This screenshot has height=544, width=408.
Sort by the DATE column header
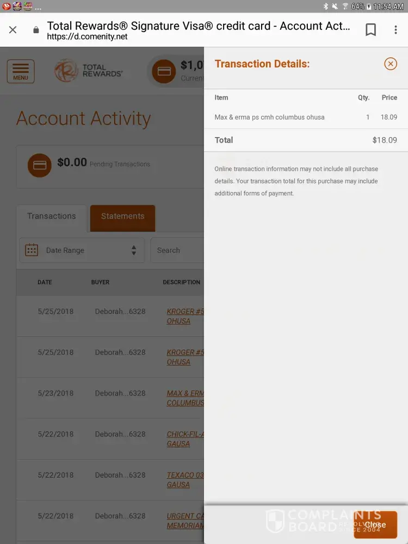click(45, 282)
